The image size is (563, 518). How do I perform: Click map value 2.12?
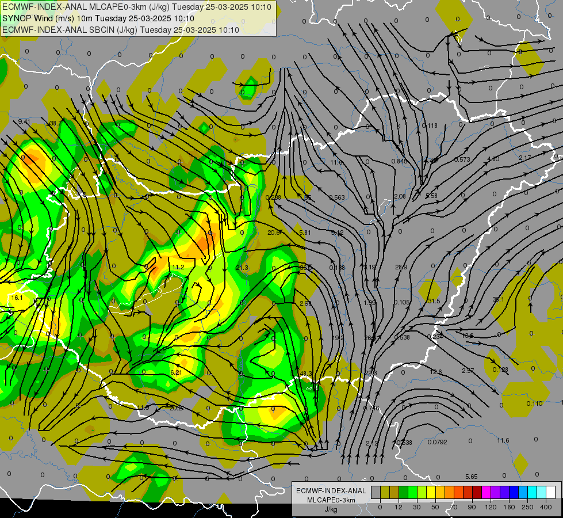(371, 443)
